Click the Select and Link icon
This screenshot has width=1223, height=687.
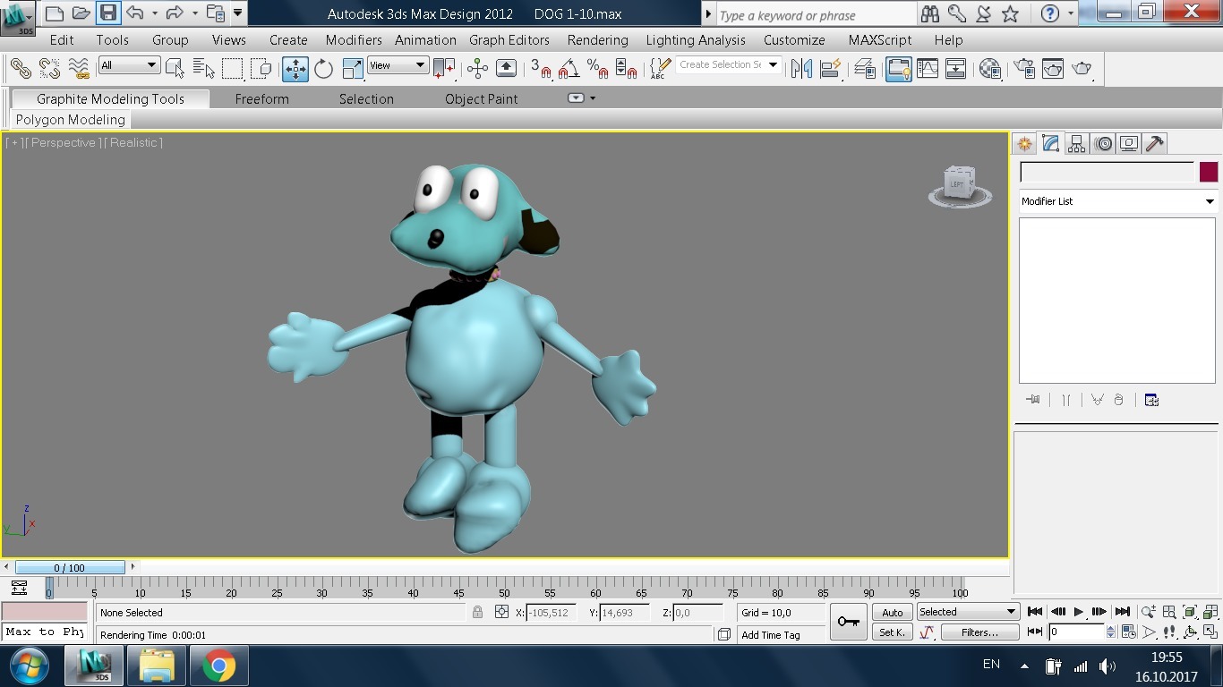pyautogui.click(x=21, y=69)
